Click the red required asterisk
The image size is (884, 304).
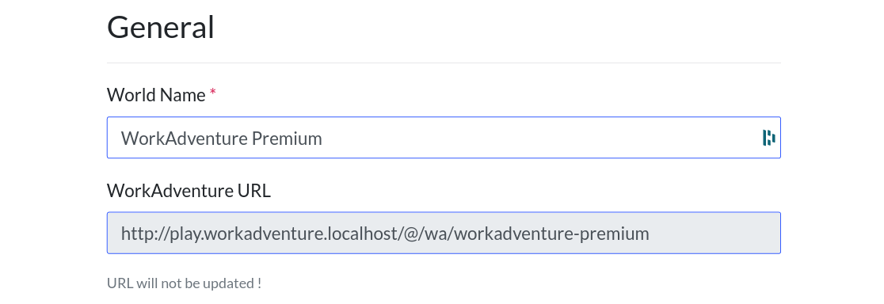[x=212, y=93]
